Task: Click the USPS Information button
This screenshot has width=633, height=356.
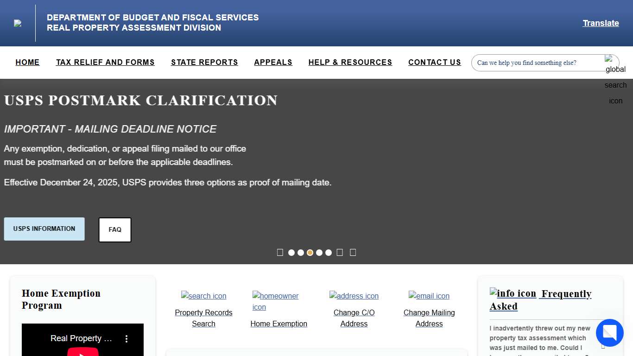Action: [x=44, y=229]
